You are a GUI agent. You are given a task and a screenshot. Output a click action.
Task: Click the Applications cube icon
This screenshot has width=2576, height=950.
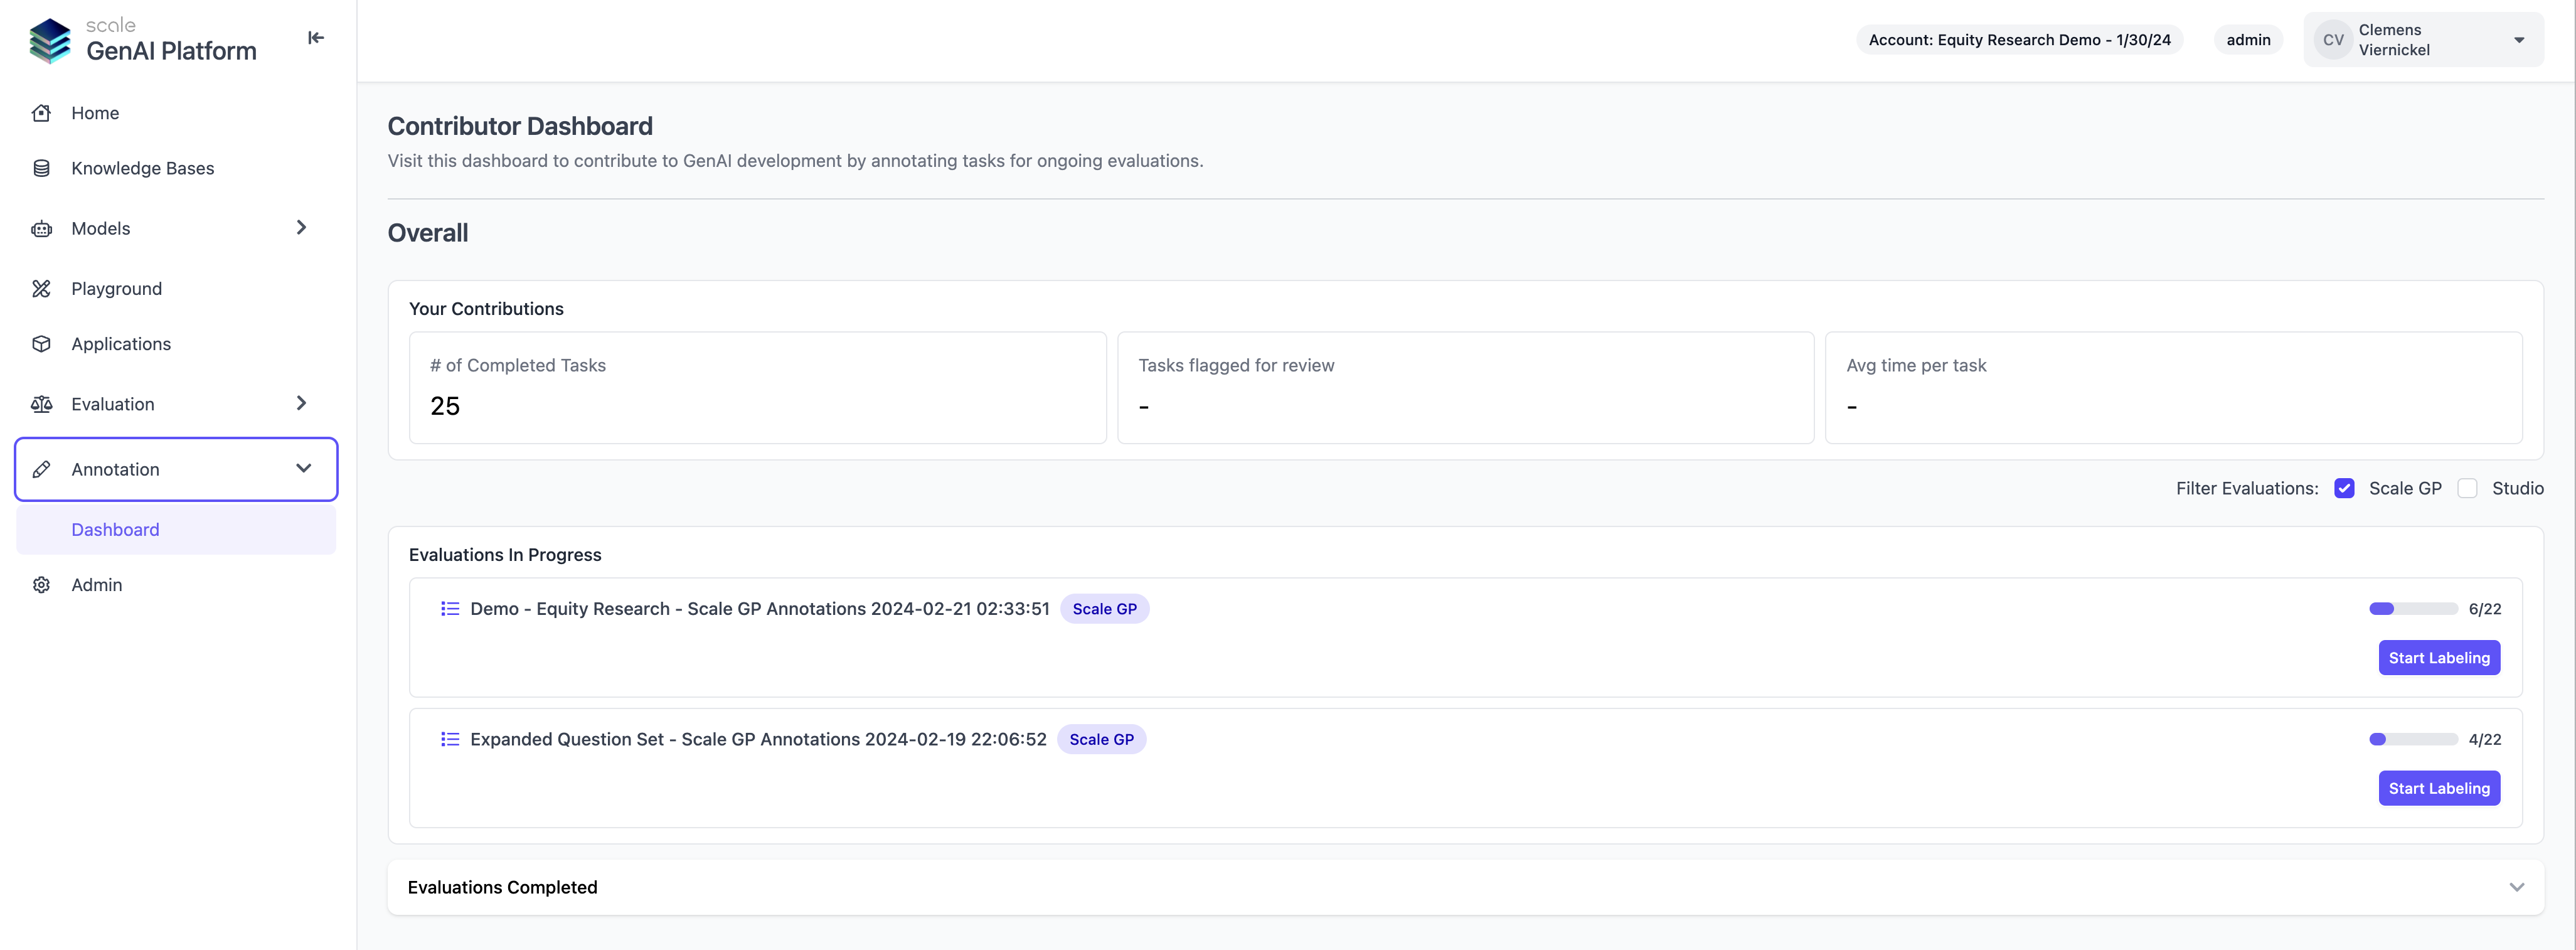[41, 344]
